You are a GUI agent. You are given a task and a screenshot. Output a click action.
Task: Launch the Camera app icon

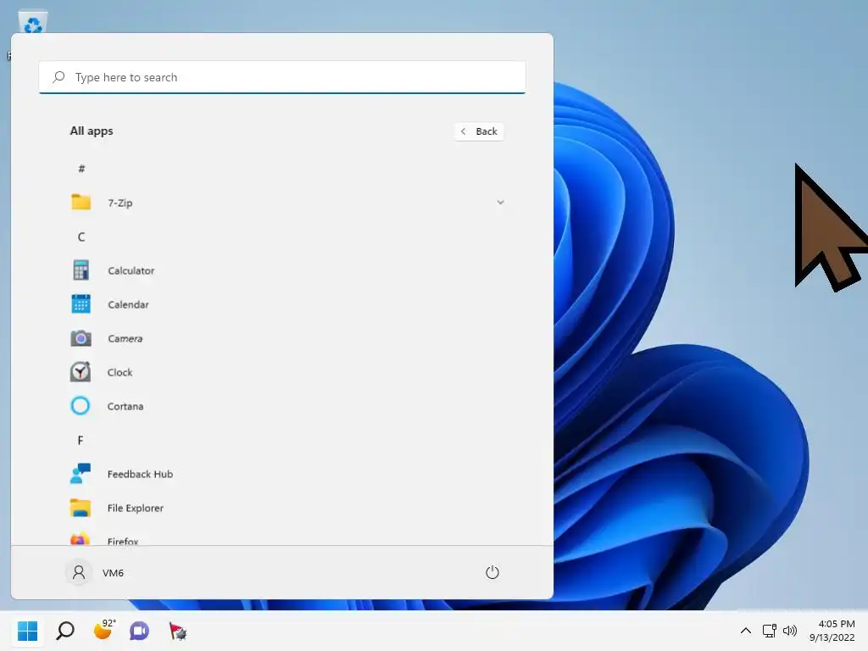tap(81, 337)
